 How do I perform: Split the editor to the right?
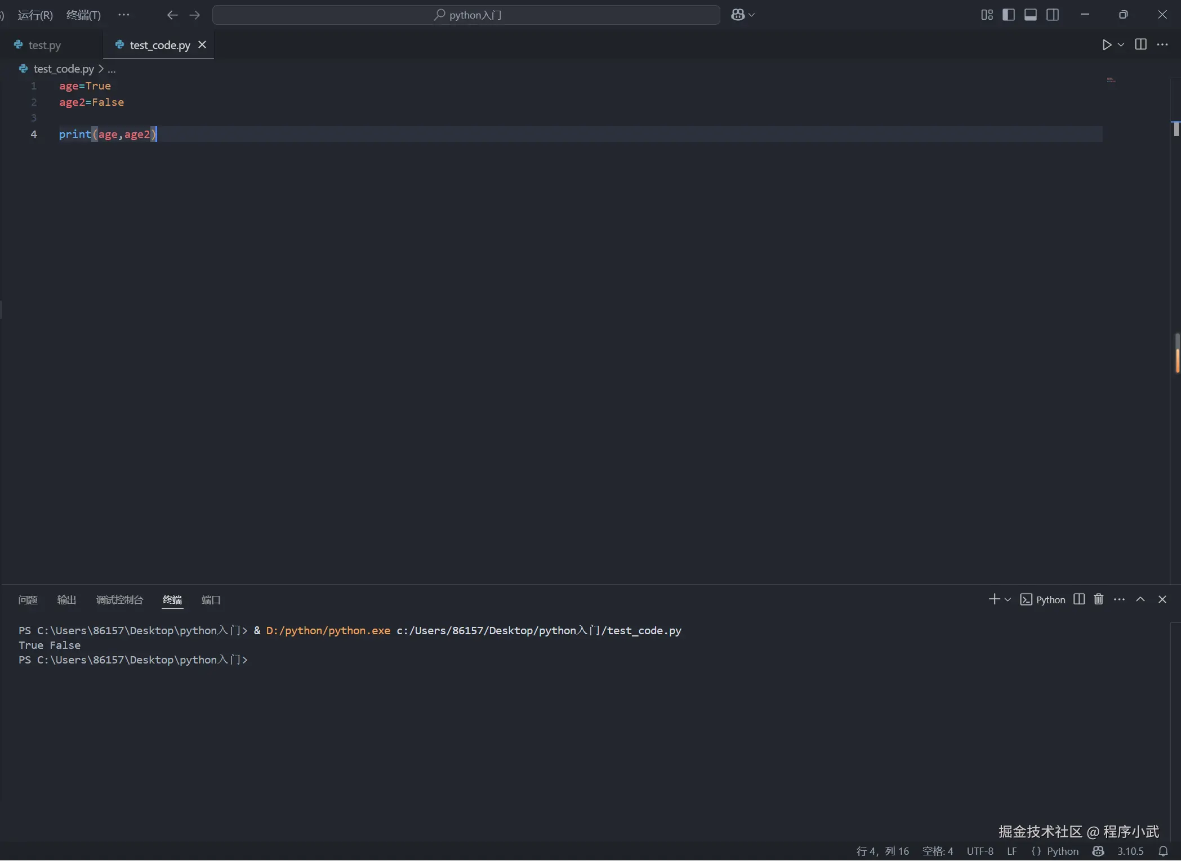(1140, 44)
